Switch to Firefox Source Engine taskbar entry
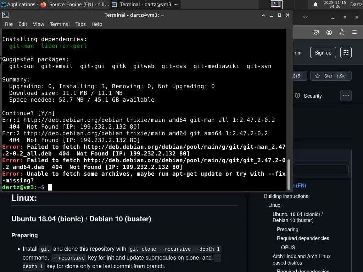This screenshot has width=363, height=272. 74,4
